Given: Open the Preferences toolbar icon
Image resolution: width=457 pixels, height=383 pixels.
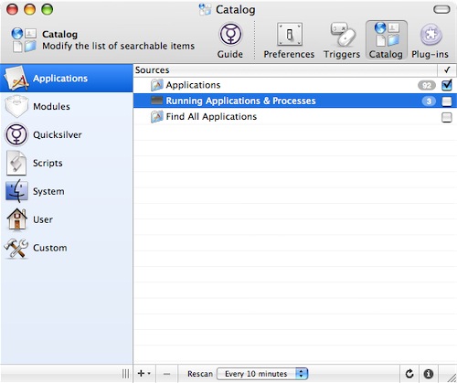Looking at the screenshot, I should (x=289, y=40).
